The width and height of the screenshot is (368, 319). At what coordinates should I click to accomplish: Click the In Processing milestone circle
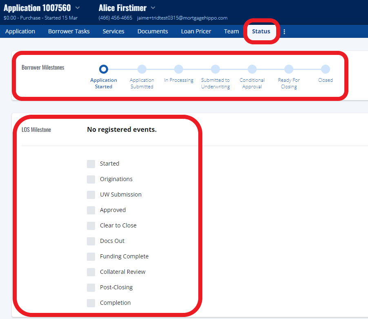click(x=179, y=69)
